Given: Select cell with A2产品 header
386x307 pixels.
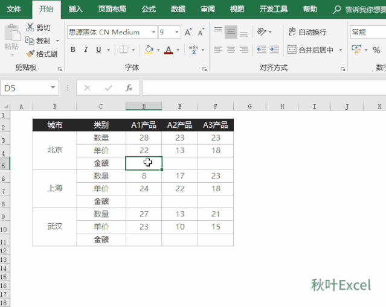Looking at the screenshot, I should (x=179, y=125).
